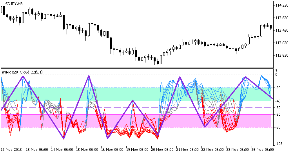Click the -50 indicator level label
The image size is (294, 154).
coord(278,108)
